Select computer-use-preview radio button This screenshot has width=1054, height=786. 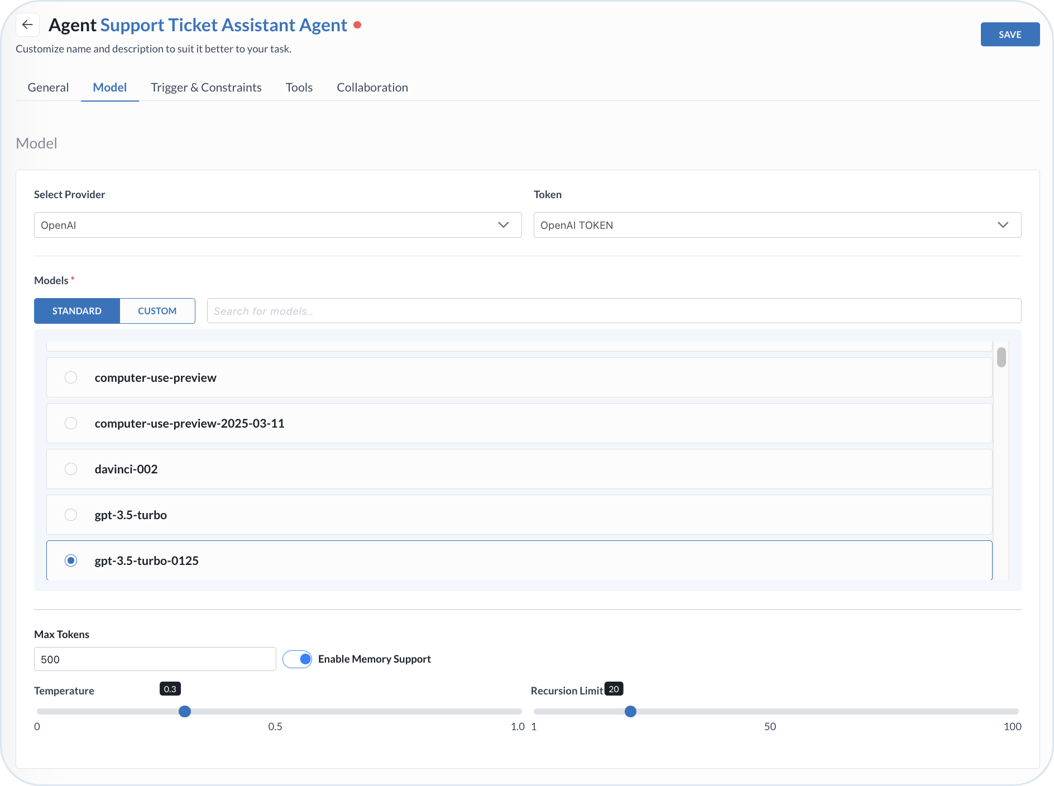point(71,377)
